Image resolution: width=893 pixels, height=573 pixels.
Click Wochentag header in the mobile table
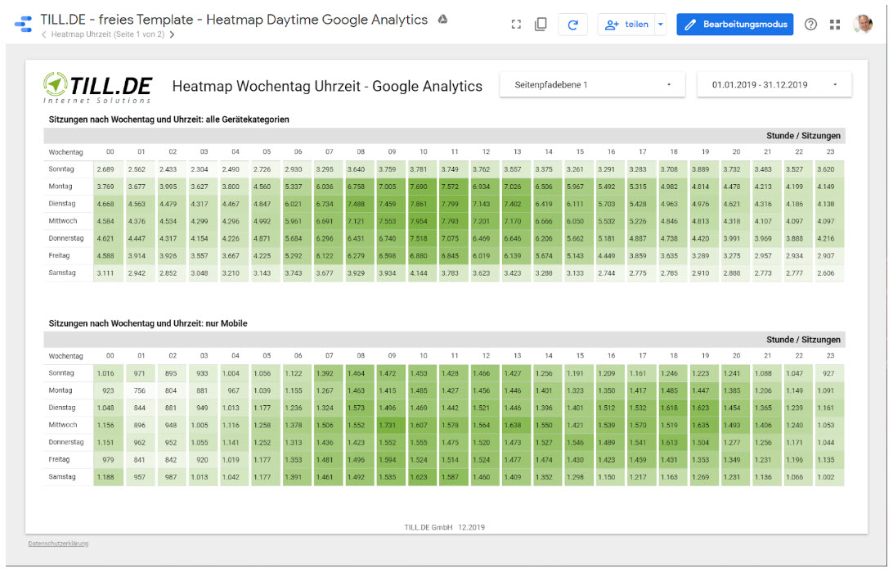pyautogui.click(x=65, y=356)
